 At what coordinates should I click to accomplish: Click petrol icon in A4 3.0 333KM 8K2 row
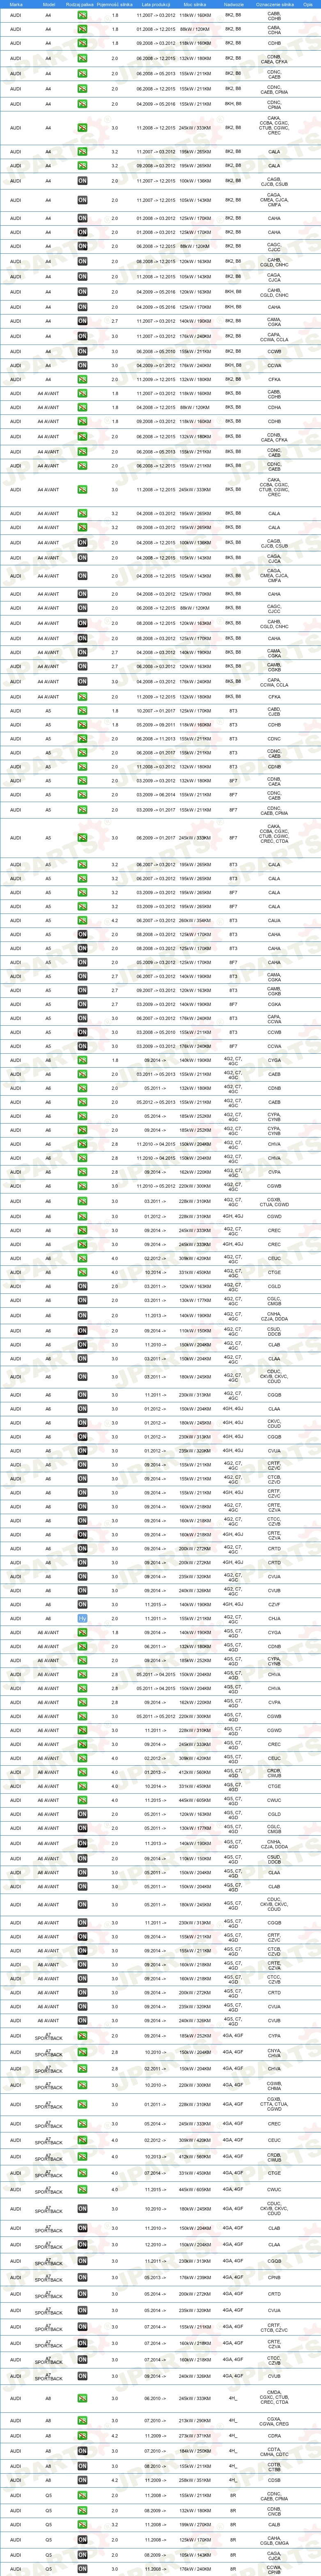click(x=82, y=128)
